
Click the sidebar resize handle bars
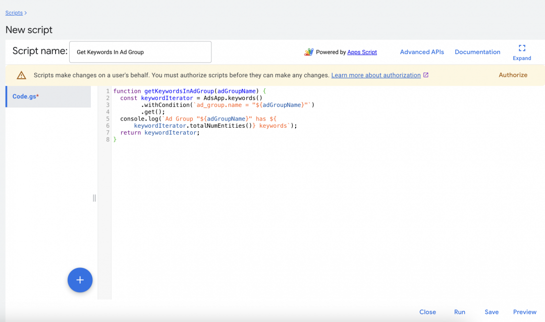tap(94, 198)
